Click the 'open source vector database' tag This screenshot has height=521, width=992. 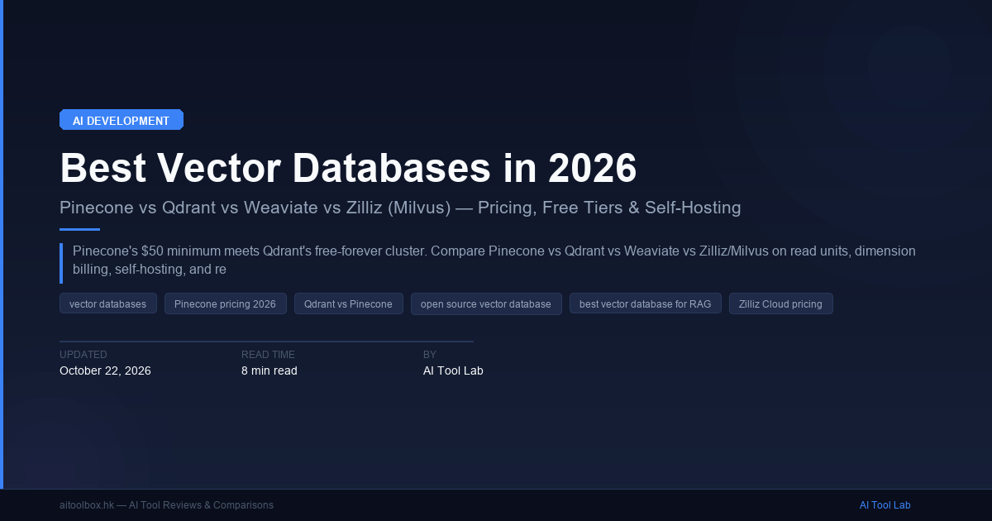click(x=486, y=304)
